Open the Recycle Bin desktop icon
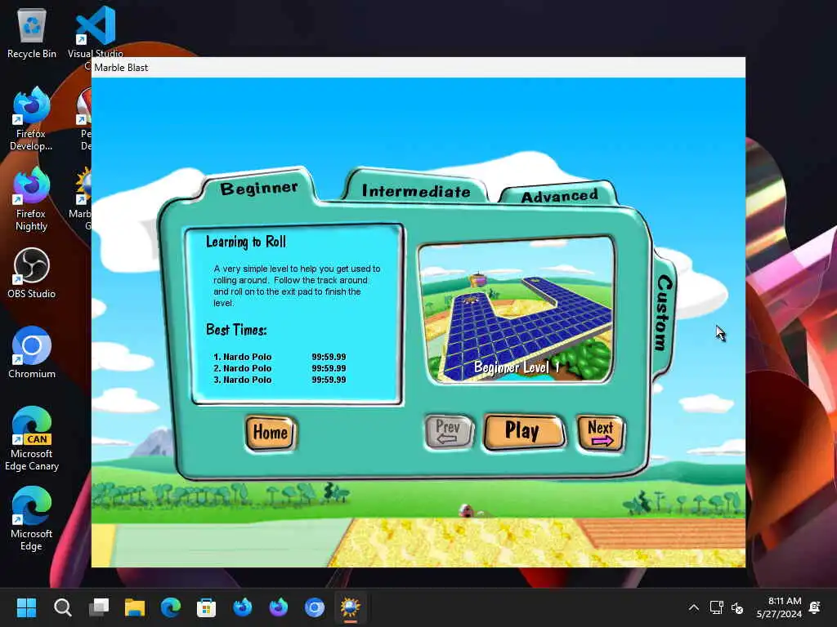The width and height of the screenshot is (837, 627). click(x=32, y=33)
